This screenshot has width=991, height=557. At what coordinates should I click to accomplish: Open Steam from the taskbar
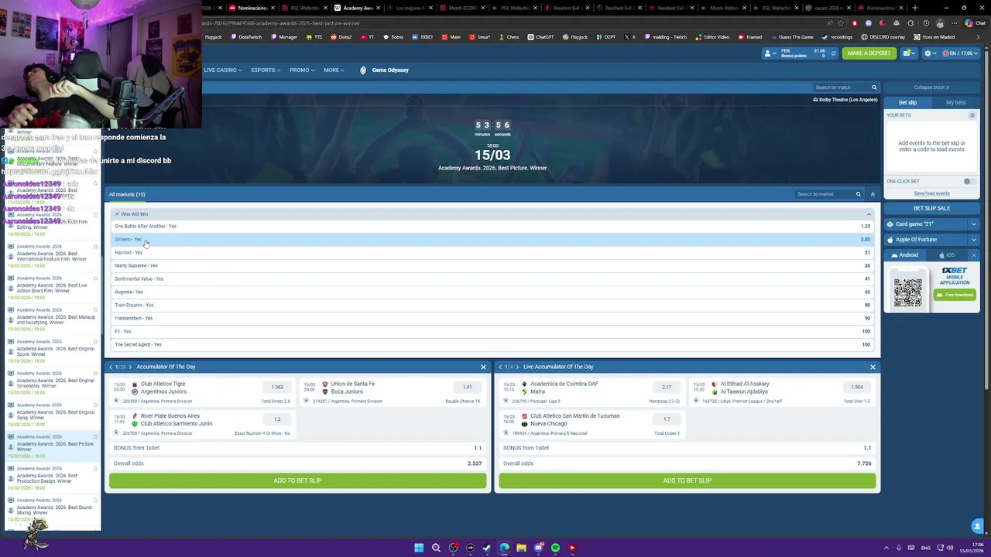pyautogui.click(x=487, y=548)
